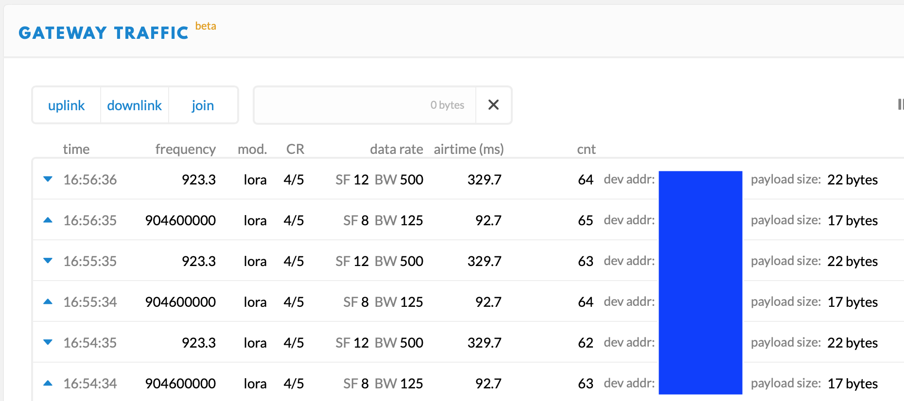The image size is (904, 401).
Task: Click '22 bytes' payload in 16:56:36 row
Action: pos(852,180)
